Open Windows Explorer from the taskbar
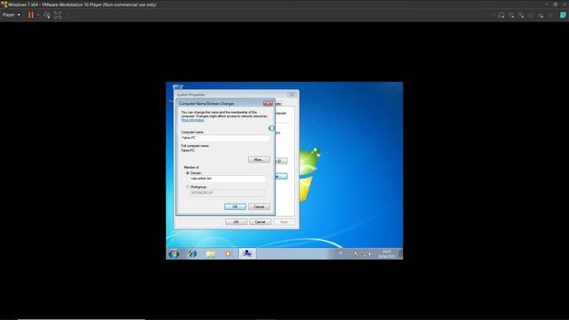The width and height of the screenshot is (569, 320). pyautogui.click(x=211, y=253)
